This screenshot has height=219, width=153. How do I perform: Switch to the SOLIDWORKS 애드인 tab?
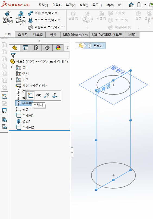pyautogui.click(x=107, y=35)
